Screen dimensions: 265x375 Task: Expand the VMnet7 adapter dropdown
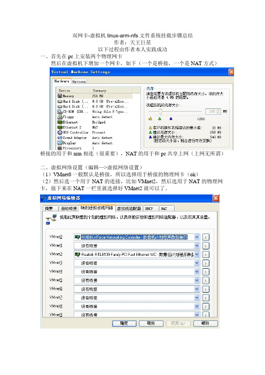(197, 298)
